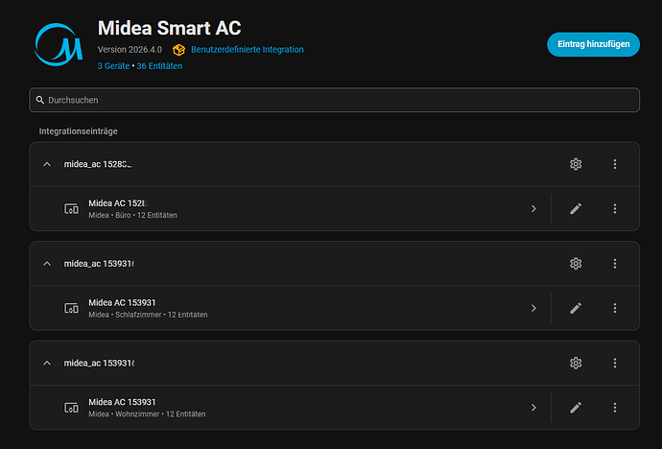The width and height of the screenshot is (662, 449).
Task: Open three-dot menu for Büro device
Action: pyautogui.click(x=615, y=208)
